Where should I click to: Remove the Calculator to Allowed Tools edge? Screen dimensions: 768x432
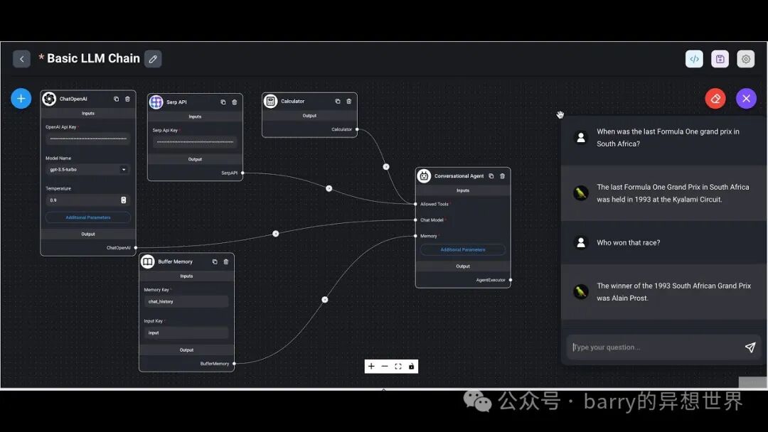386,167
